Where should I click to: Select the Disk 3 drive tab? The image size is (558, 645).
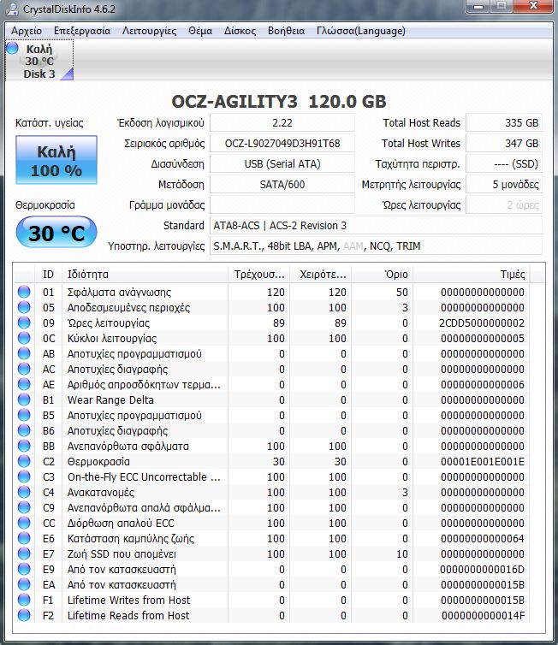tap(39, 61)
